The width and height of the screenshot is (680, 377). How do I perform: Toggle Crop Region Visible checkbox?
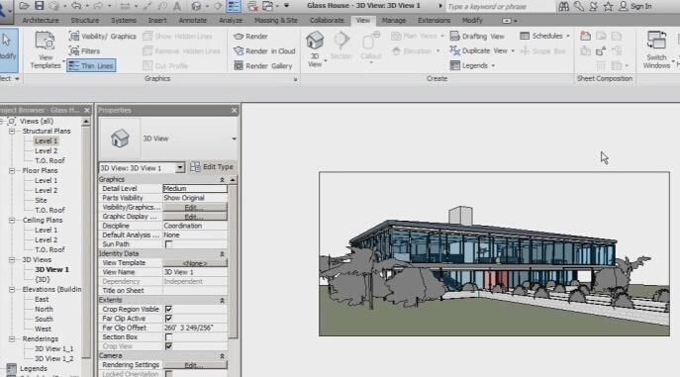(168, 309)
